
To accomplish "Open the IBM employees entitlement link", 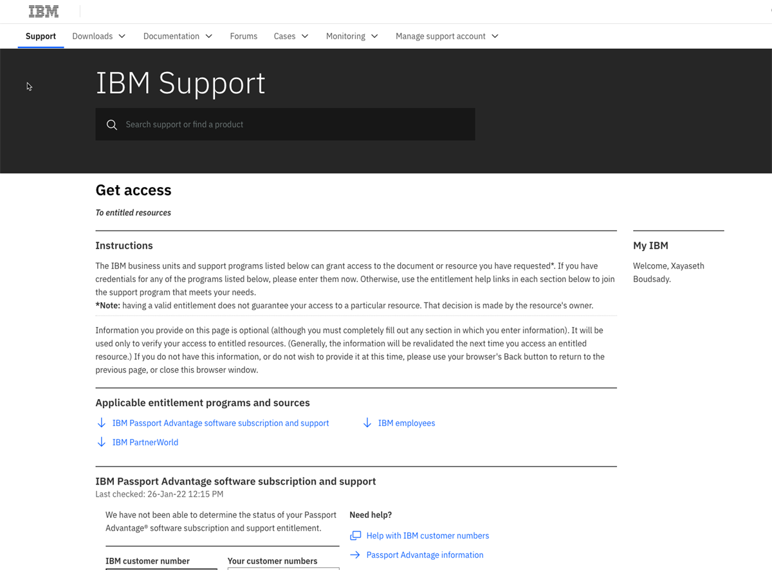I will 407,422.
